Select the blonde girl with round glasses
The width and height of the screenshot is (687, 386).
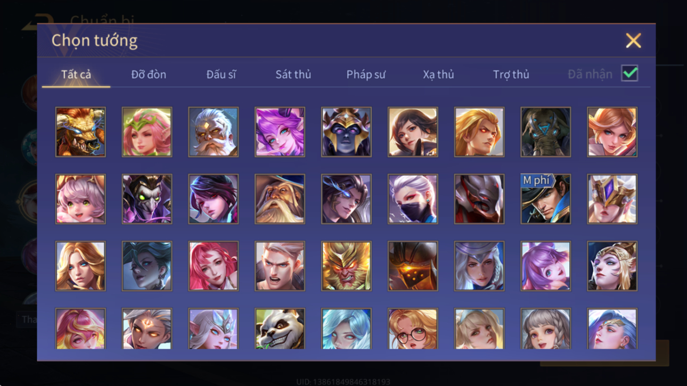[413, 329]
